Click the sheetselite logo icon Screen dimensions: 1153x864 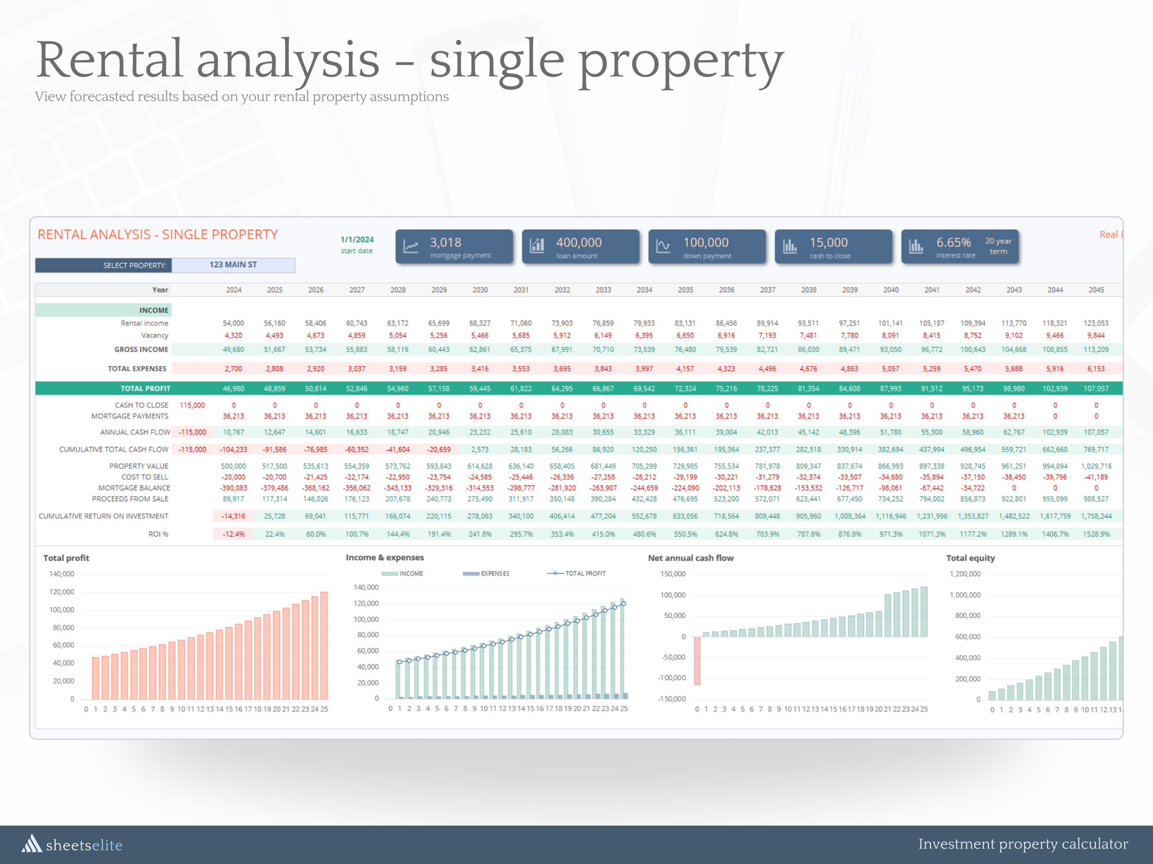coord(32,843)
